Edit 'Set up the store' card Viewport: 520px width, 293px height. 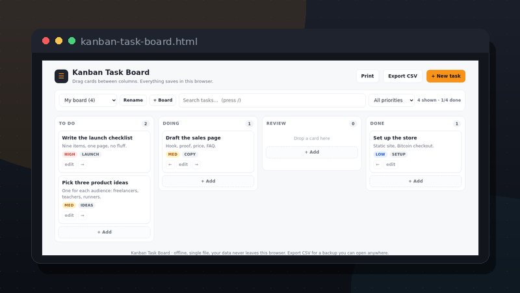click(x=391, y=165)
